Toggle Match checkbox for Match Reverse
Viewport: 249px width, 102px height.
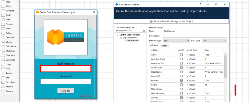click(181, 93)
